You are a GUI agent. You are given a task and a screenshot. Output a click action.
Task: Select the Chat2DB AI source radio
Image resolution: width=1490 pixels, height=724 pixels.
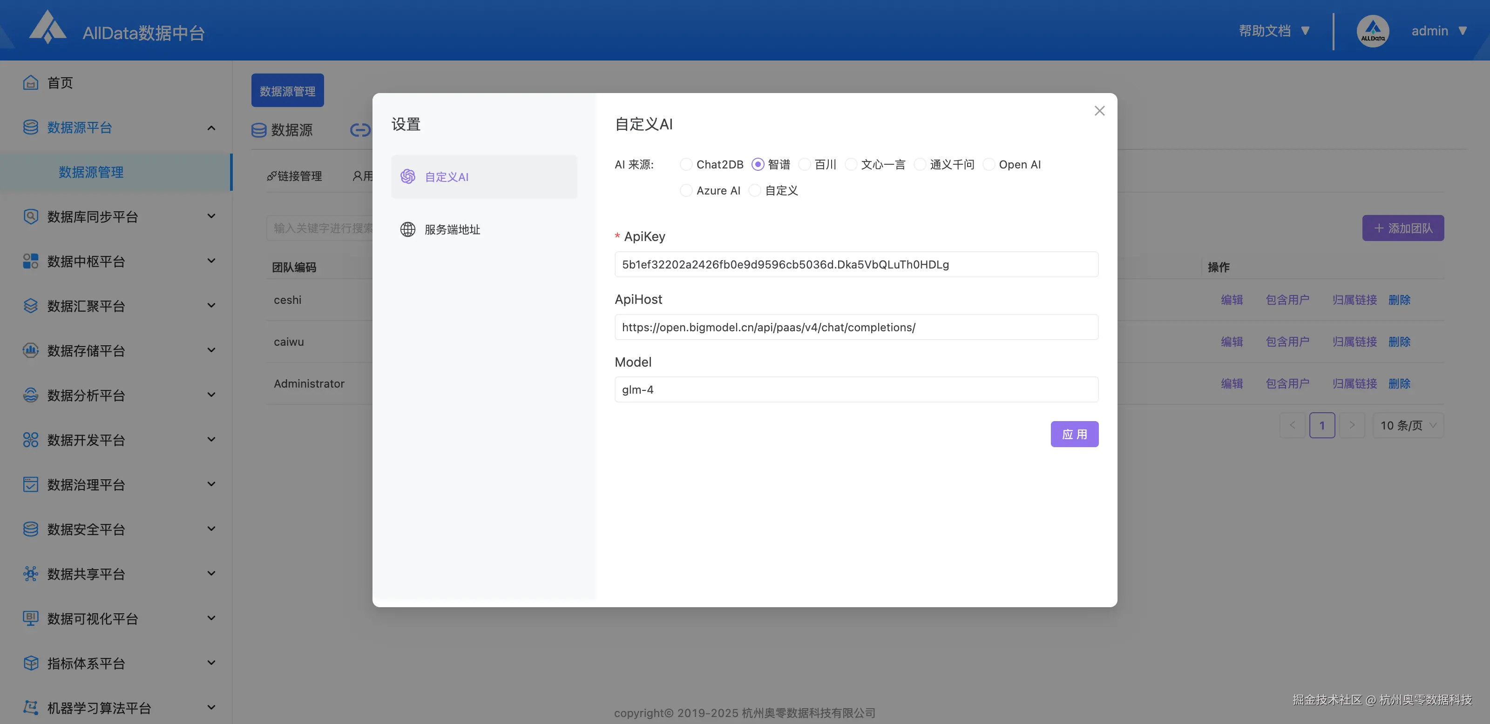tap(686, 165)
